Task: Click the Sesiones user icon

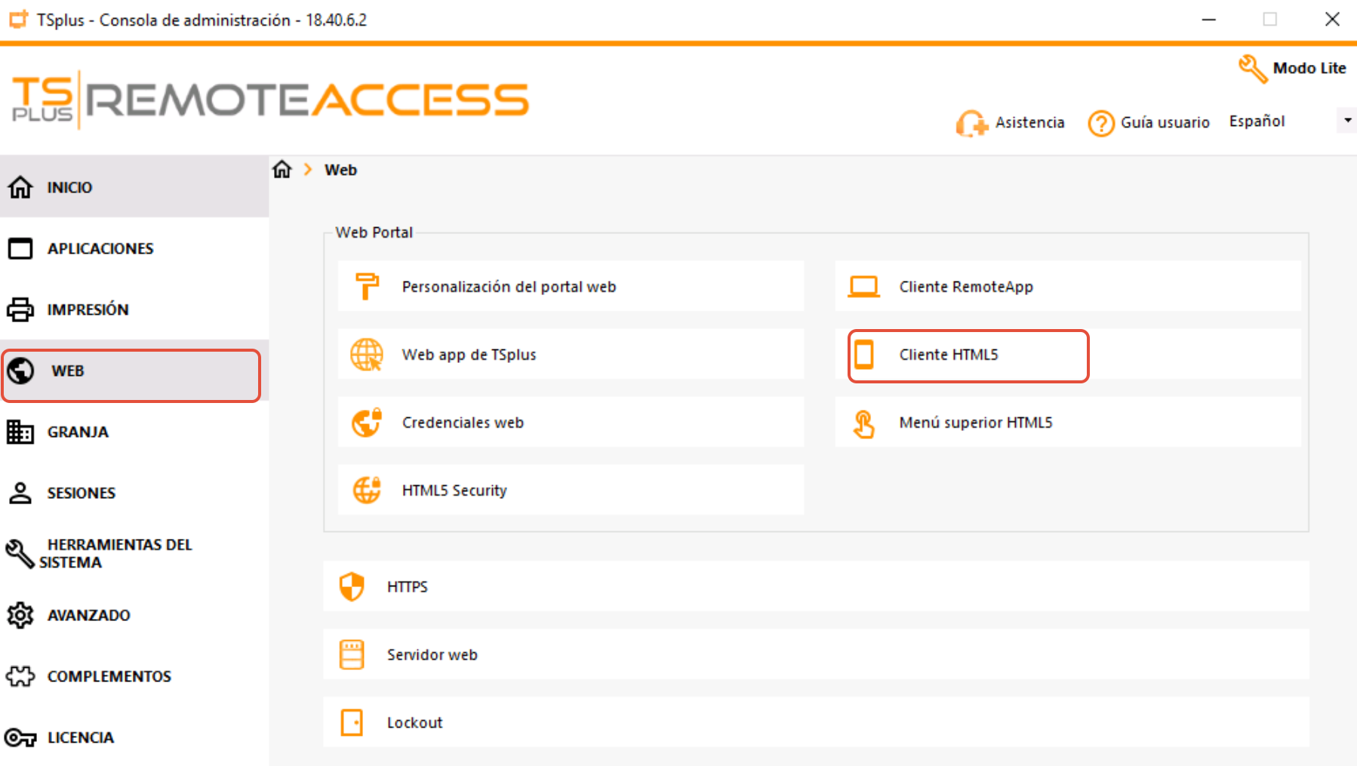Action: (x=20, y=493)
